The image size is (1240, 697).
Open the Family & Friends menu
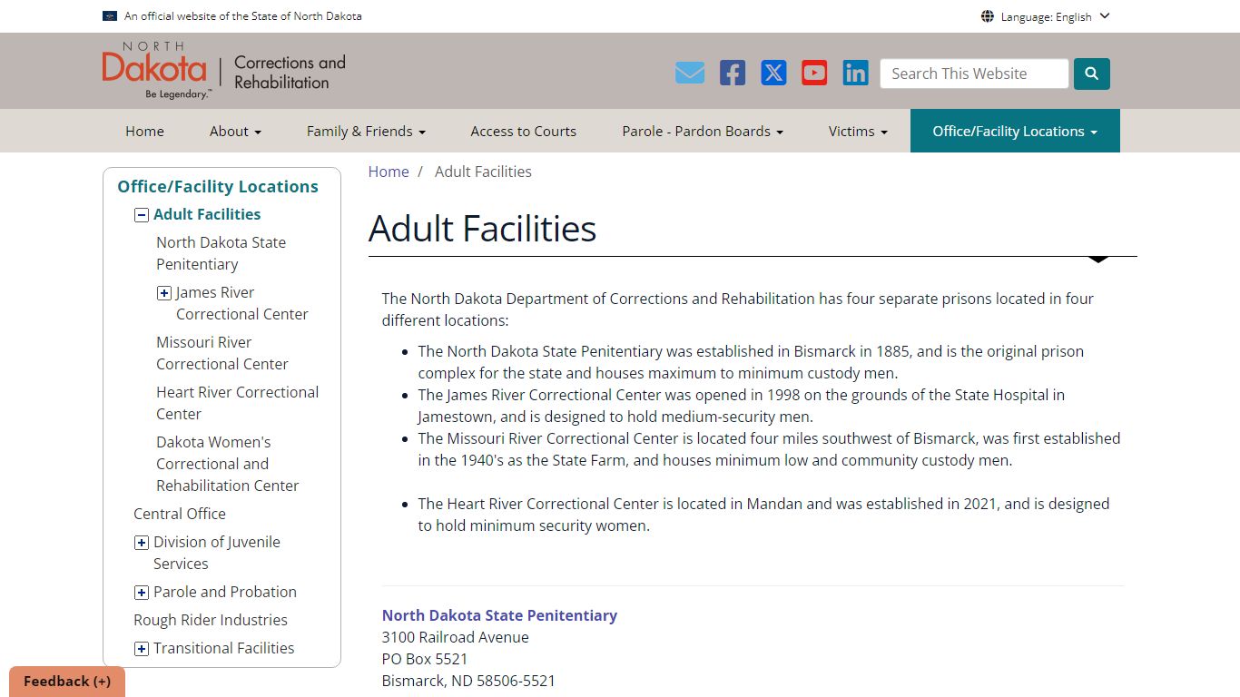tap(365, 131)
